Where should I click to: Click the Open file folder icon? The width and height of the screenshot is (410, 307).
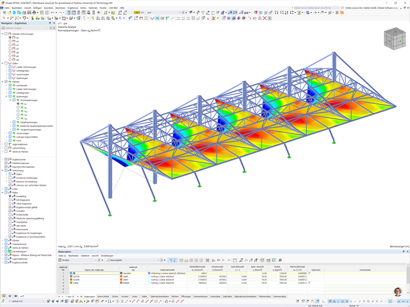coord(10,13)
